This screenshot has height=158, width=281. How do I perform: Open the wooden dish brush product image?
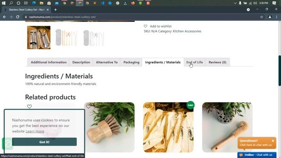[x=109, y=127]
